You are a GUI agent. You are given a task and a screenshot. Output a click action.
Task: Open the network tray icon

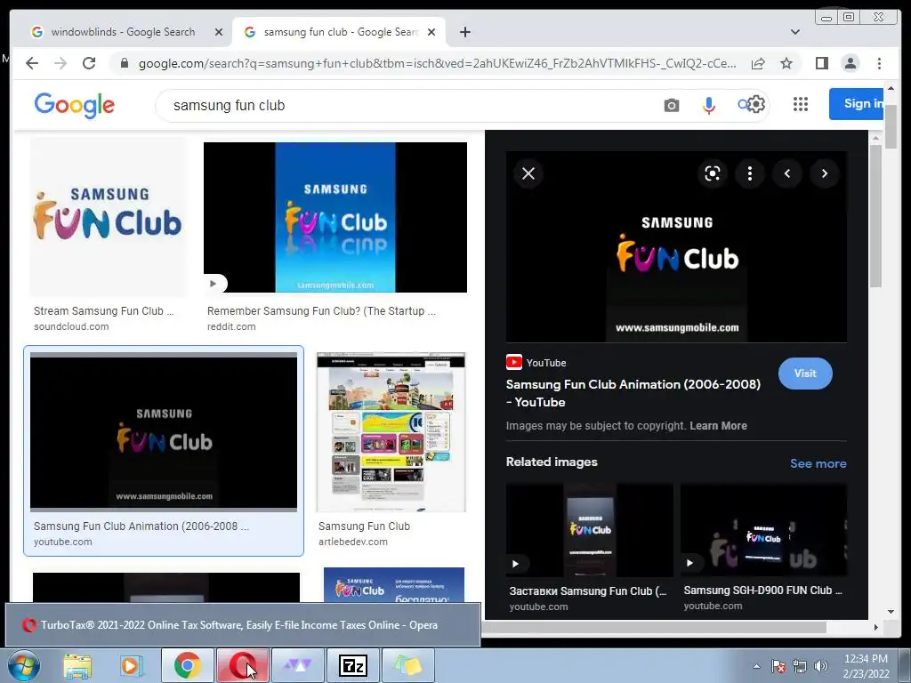(x=800, y=666)
